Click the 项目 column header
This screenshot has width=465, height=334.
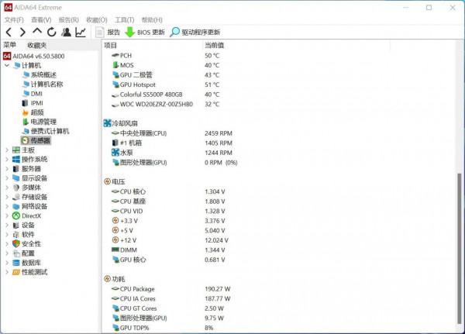(110, 45)
